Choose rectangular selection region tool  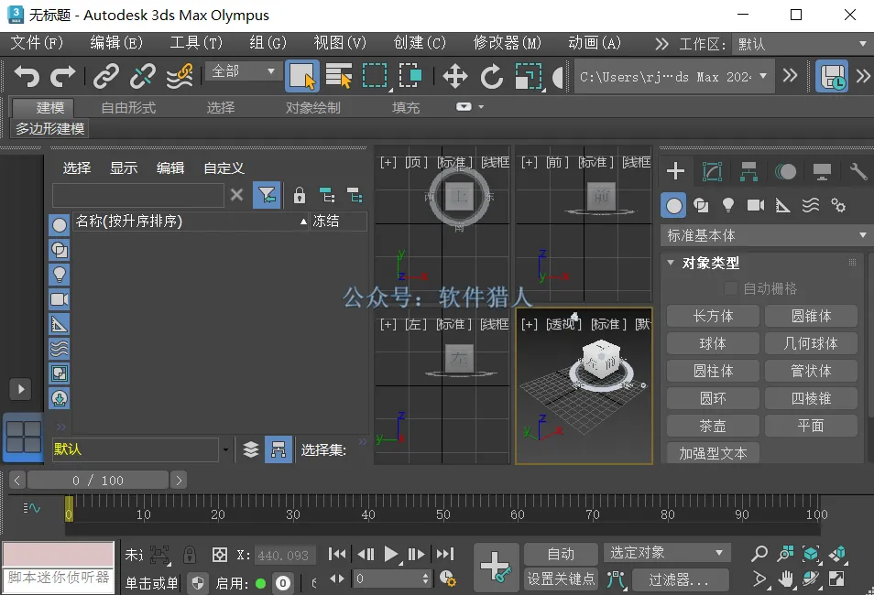[x=374, y=76]
